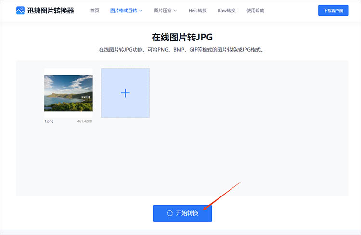This screenshot has height=235, width=361.
Task: Open the 首页 home page
Action: coord(95,11)
